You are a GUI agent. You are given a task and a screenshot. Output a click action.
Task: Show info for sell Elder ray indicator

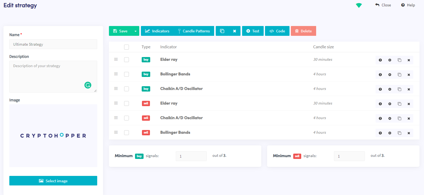(x=380, y=104)
